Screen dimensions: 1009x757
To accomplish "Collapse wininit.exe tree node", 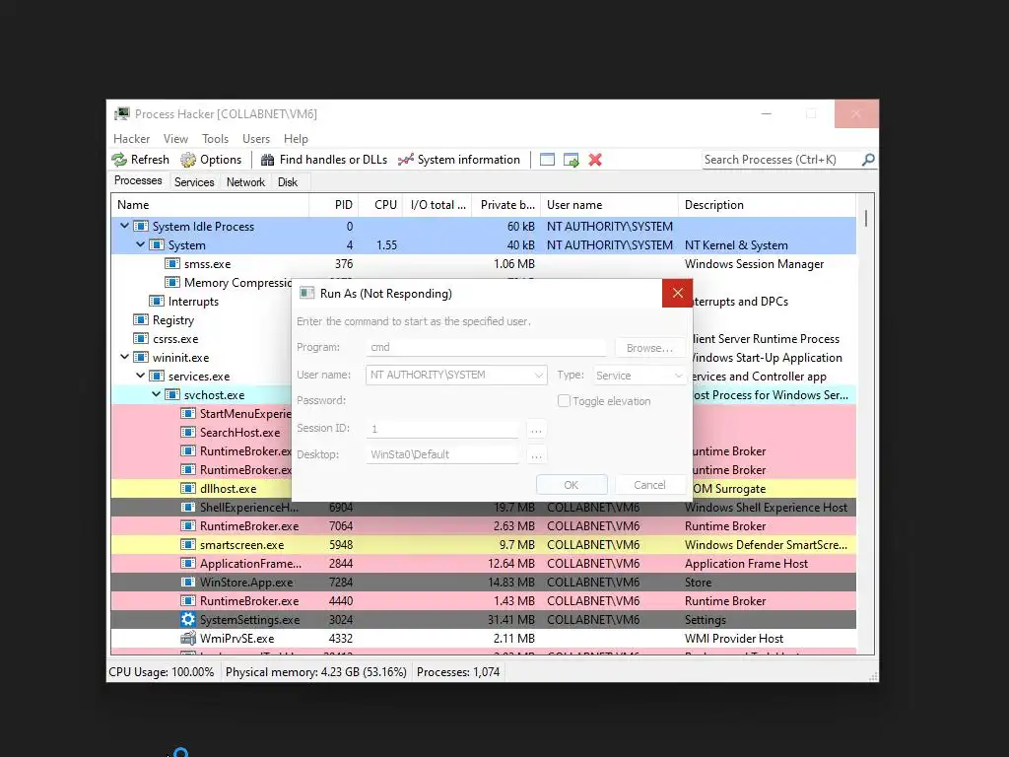I will (x=124, y=357).
